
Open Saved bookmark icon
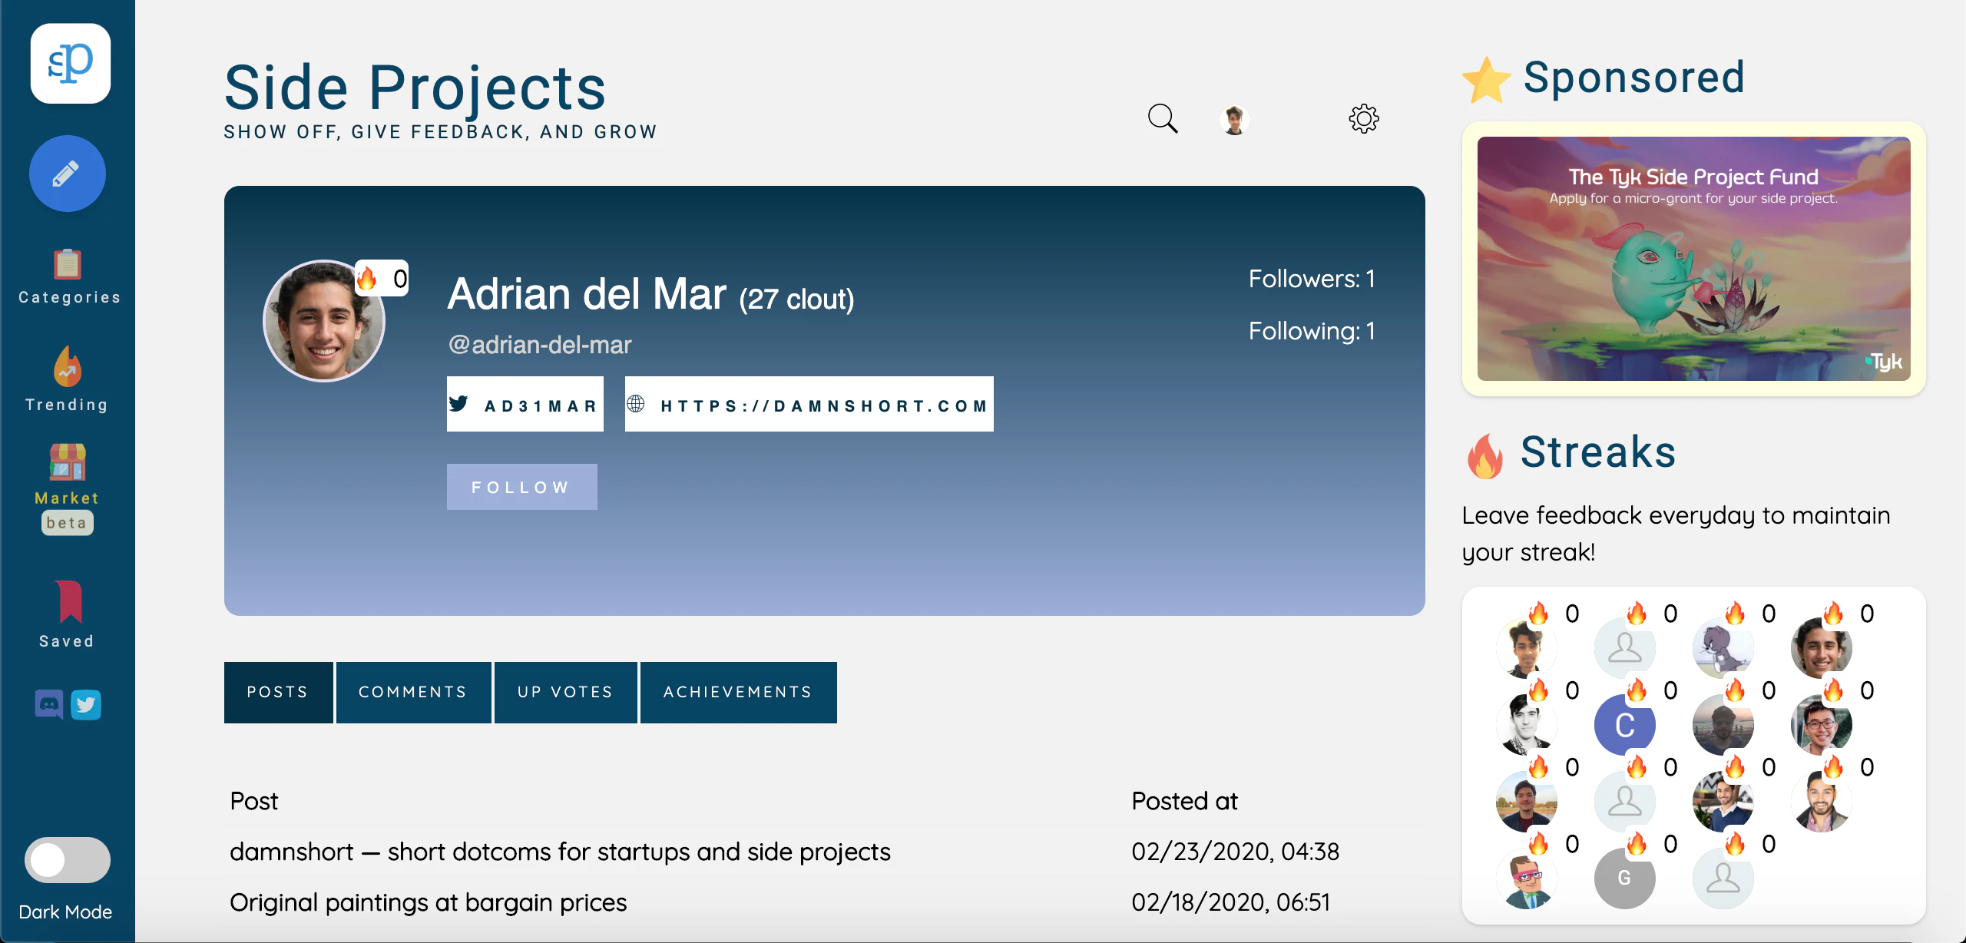[x=68, y=601]
